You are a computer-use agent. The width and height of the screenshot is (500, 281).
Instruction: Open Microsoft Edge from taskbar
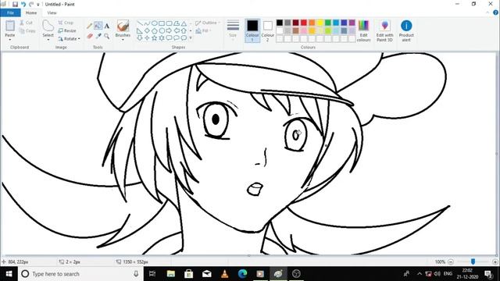(242, 274)
